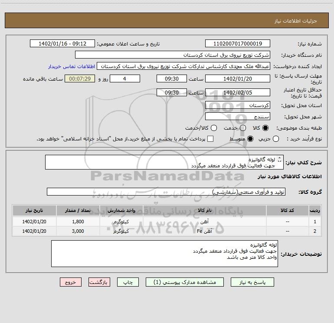Click the چاپ print button
The width and height of the screenshot is (334, 323).
(x=128, y=282)
